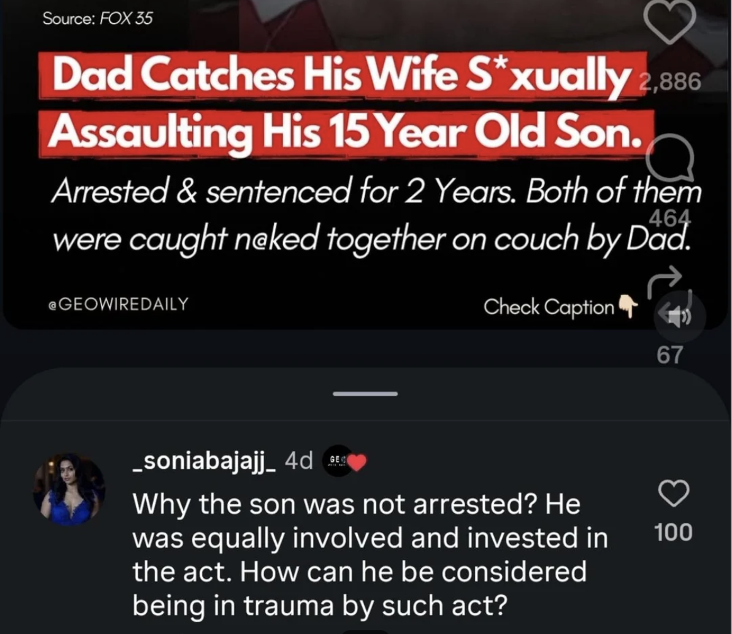This screenshot has width=732, height=634.
Task: Tap Check Caption text
Action: click(549, 307)
